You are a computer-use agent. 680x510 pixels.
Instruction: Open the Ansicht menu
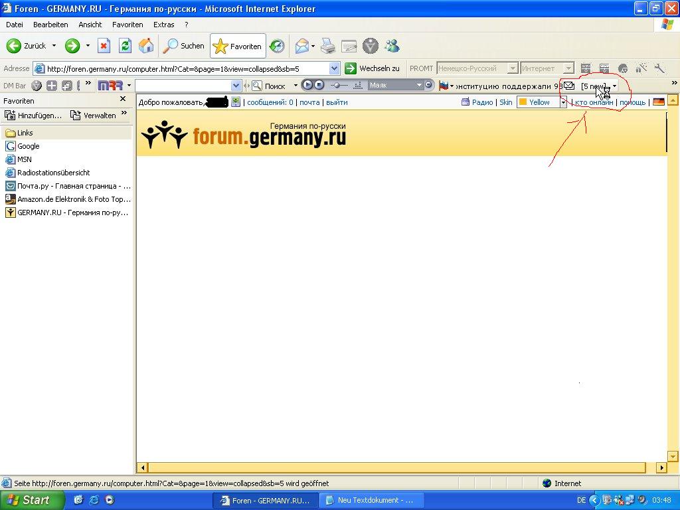(x=90, y=25)
